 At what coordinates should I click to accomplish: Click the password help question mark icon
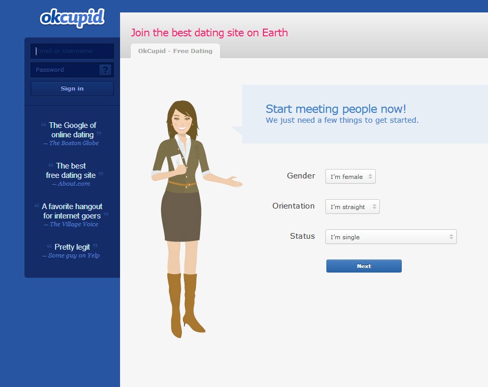[x=105, y=70]
